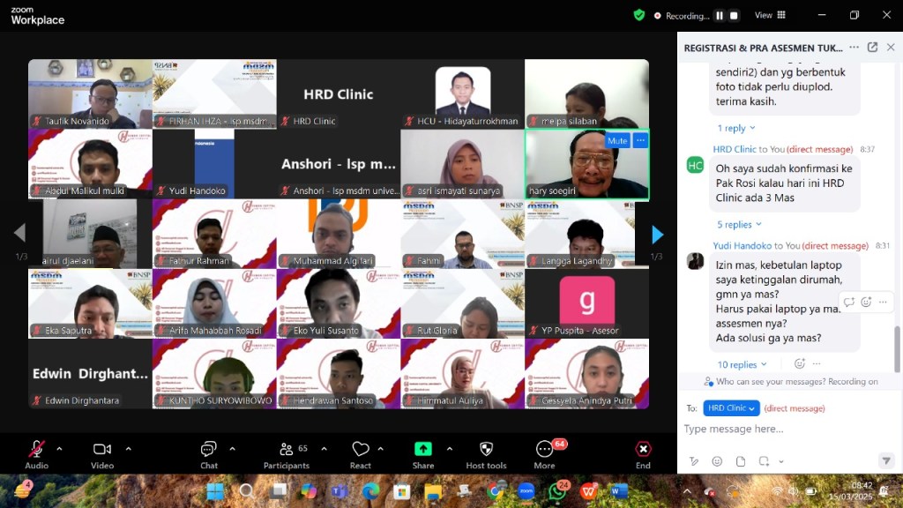Open the React heart icon

click(361, 451)
